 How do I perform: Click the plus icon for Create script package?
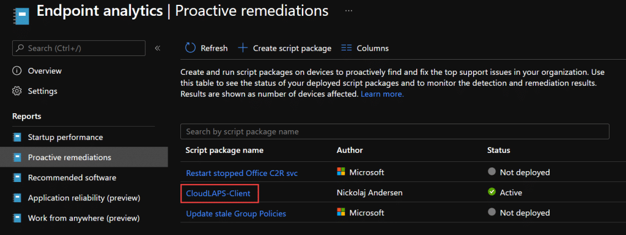click(x=242, y=48)
